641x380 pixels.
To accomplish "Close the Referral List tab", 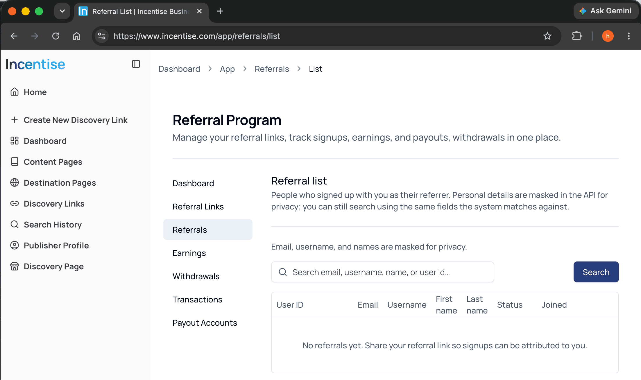I will (x=199, y=11).
